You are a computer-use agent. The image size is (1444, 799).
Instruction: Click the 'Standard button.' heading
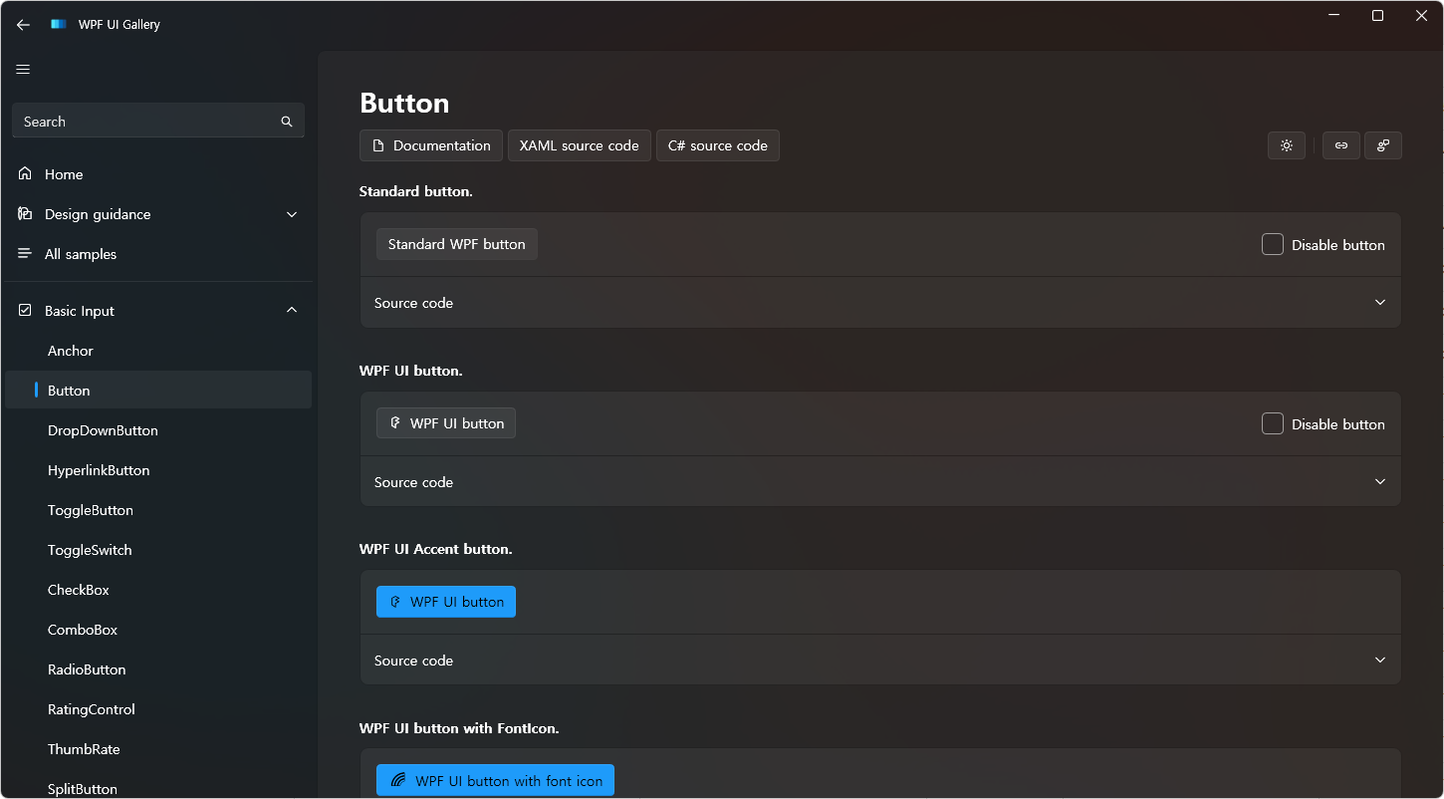click(416, 191)
